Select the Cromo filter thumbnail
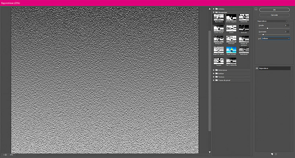The width and height of the screenshot is (295, 158). click(231, 28)
